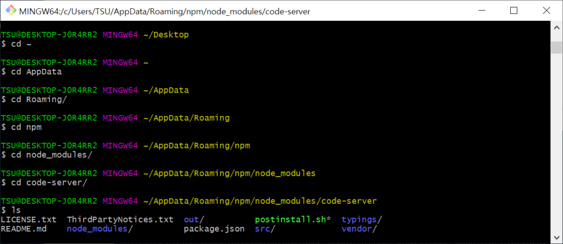The image size is (563, 244).
Task: Click the ~/AppData/Roaming/npm/node_modules prompt path
Action: pyautogui.click(x=229, y=173)
